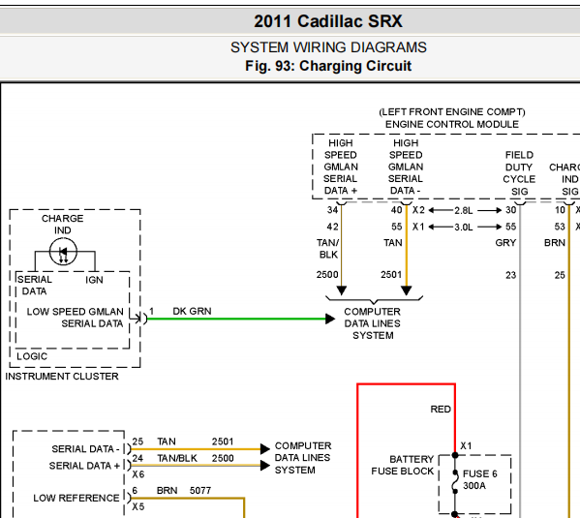This screenshot has width=580, height=518.
Task: Select the "ENGINE CONTROL MODULE" label
Action: [x=452, y=124]
